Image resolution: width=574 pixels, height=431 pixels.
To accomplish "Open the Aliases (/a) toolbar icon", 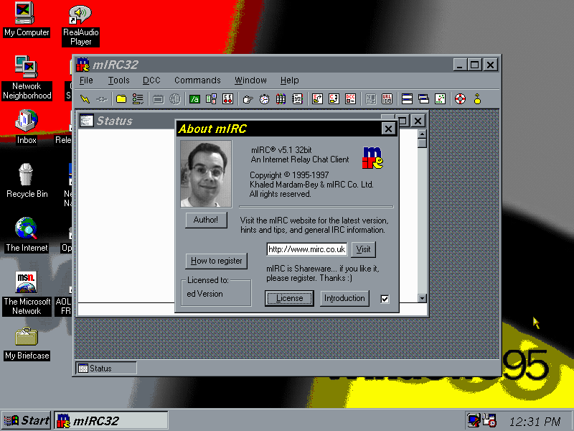I will [x=194, y=99].
